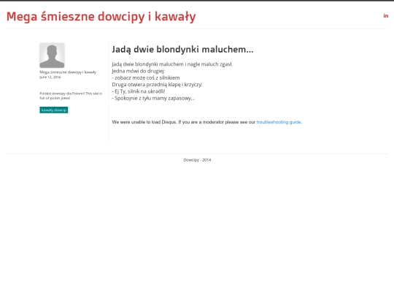Viewport: 394px width, 296px height.
Task: Select the line 'Jedna mówi do drugiej:'
Action: (x=139, y=71)
